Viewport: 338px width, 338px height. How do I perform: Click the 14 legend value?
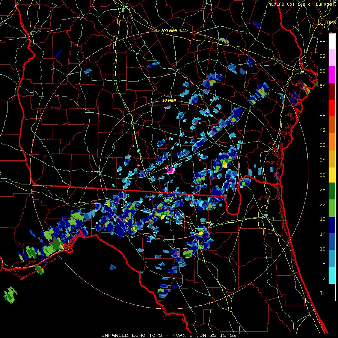[323, 234]
